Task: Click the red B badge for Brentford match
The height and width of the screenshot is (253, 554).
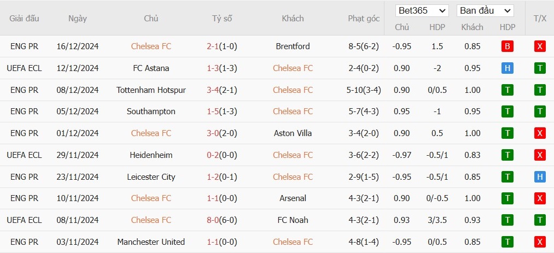Action: (x=508, y=46)
